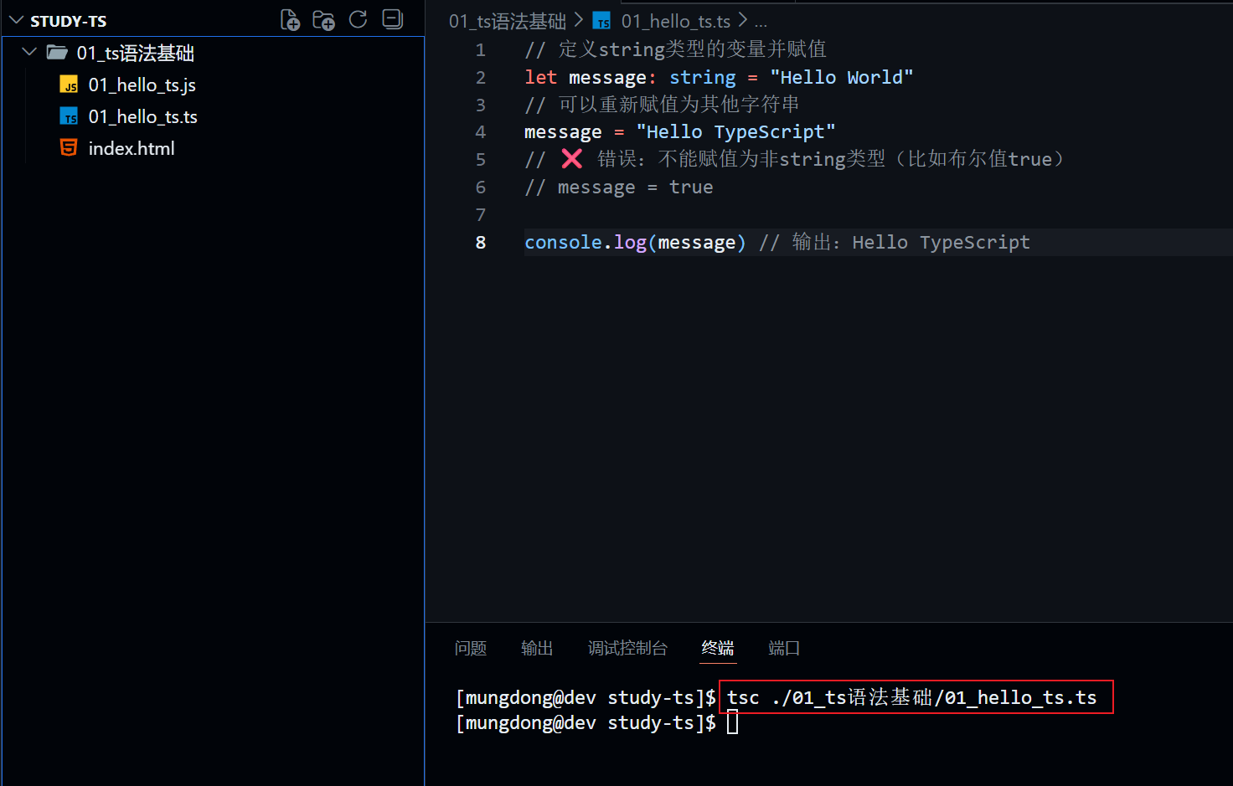
Task: Click the Collapse Folders icon in Explorer
Action: pyautogui.click(x=392, y=19)
